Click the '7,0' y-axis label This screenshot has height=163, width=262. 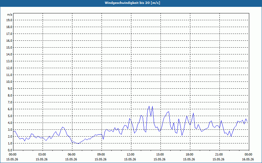10,102
